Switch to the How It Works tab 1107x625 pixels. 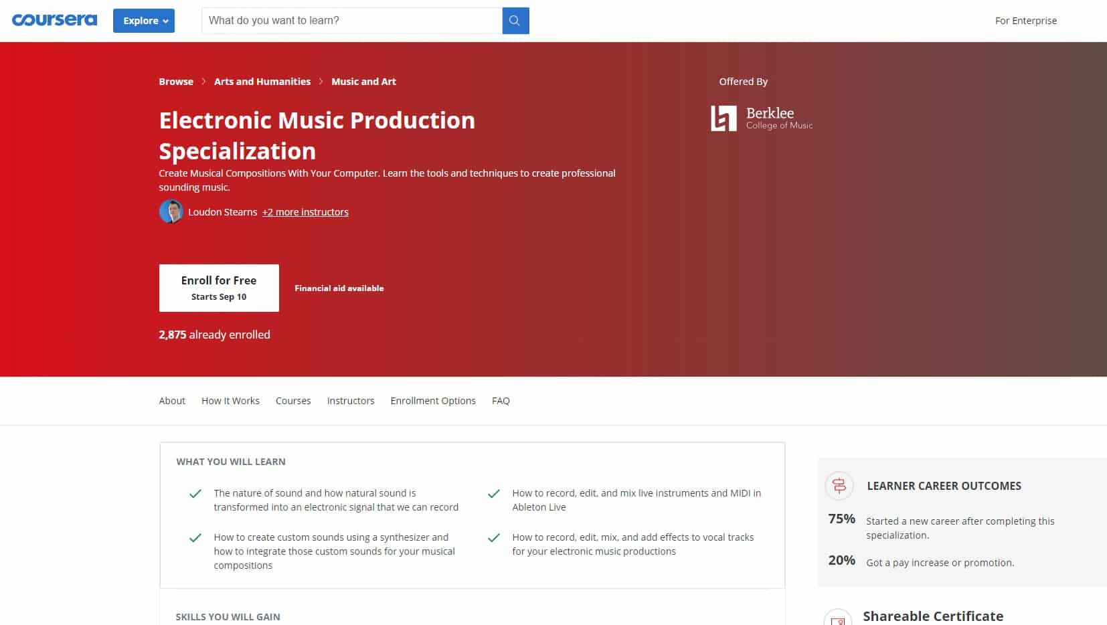coord(230,401)
